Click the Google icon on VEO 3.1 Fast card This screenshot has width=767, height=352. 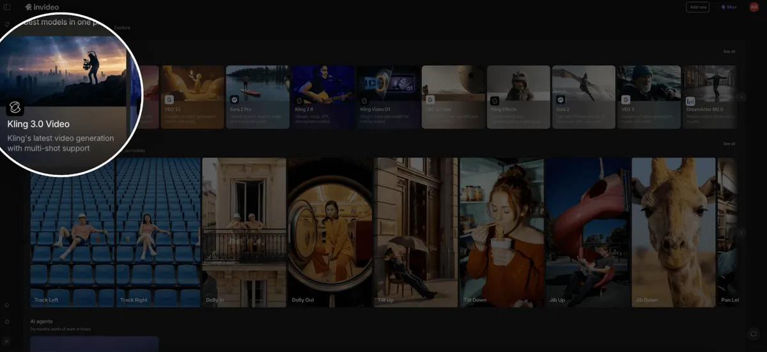[x=430, y=100]
